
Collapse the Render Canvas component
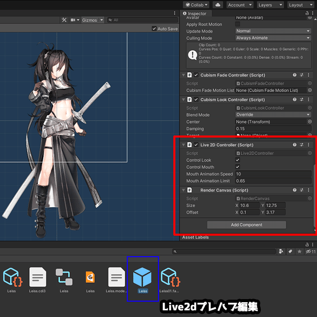(x=184, y=190)
